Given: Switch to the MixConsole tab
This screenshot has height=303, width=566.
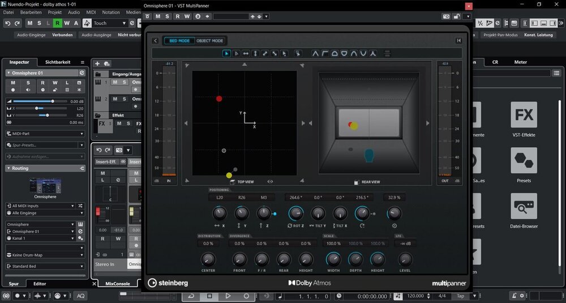Looking at the screenshot, I should tap(117, 284).
